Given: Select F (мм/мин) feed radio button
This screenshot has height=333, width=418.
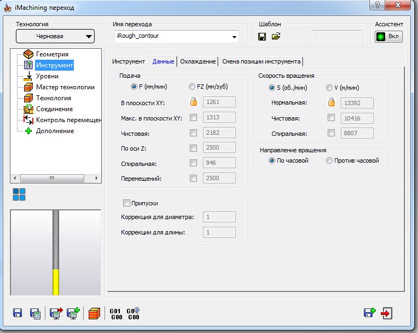Looking at the screenshot, I should tap(134, 87).
